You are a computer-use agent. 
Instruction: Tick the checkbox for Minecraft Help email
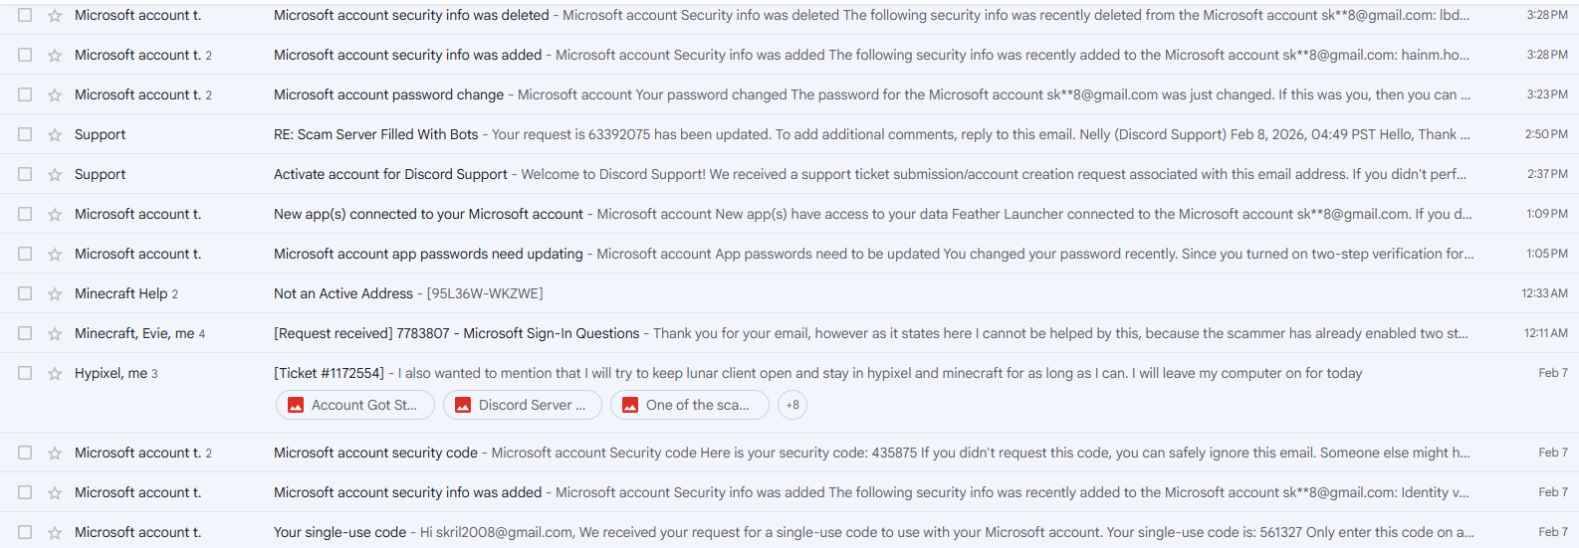[x=25, y=293]
